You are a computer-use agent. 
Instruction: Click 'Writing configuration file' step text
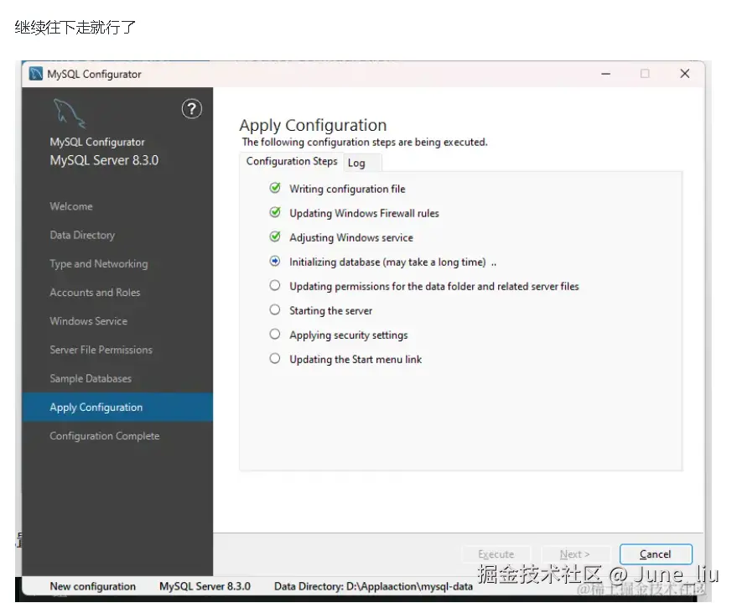point(347,189)
